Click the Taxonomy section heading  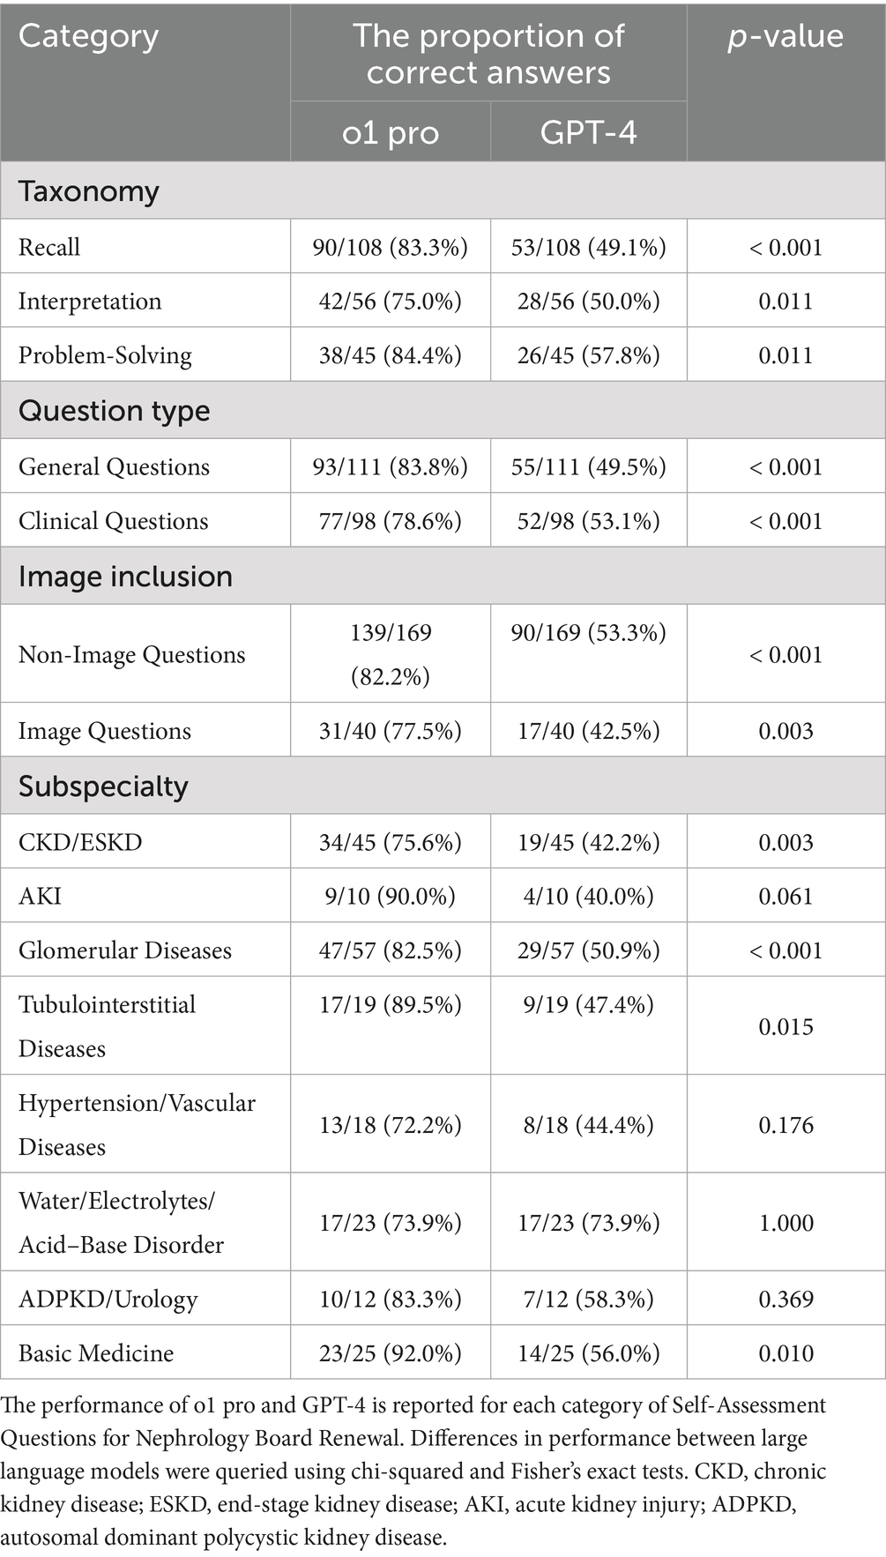point(89,191)
